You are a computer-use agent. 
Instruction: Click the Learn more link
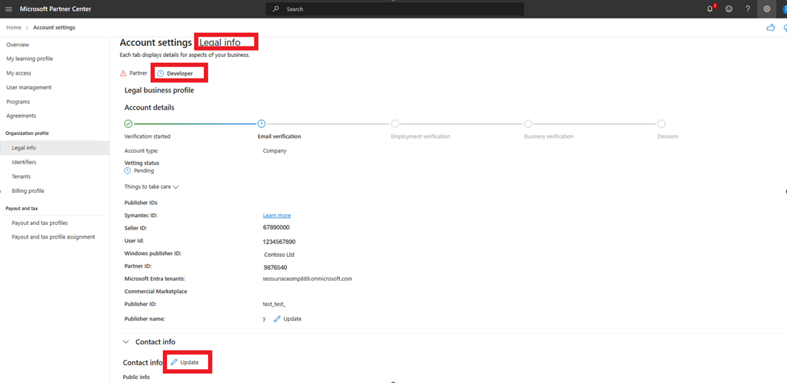pos(277,215)
